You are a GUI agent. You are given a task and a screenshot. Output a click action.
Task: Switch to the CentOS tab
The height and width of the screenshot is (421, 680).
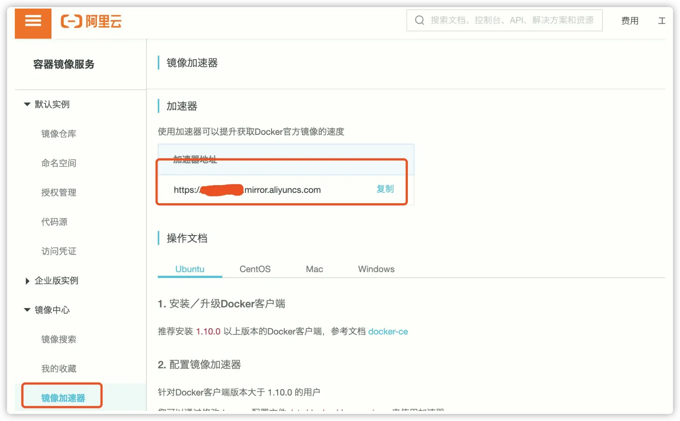point(255,269)
